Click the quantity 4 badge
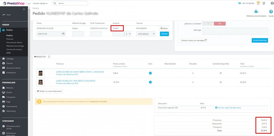This screenshot has width=274, height=136. coord(150,73)
